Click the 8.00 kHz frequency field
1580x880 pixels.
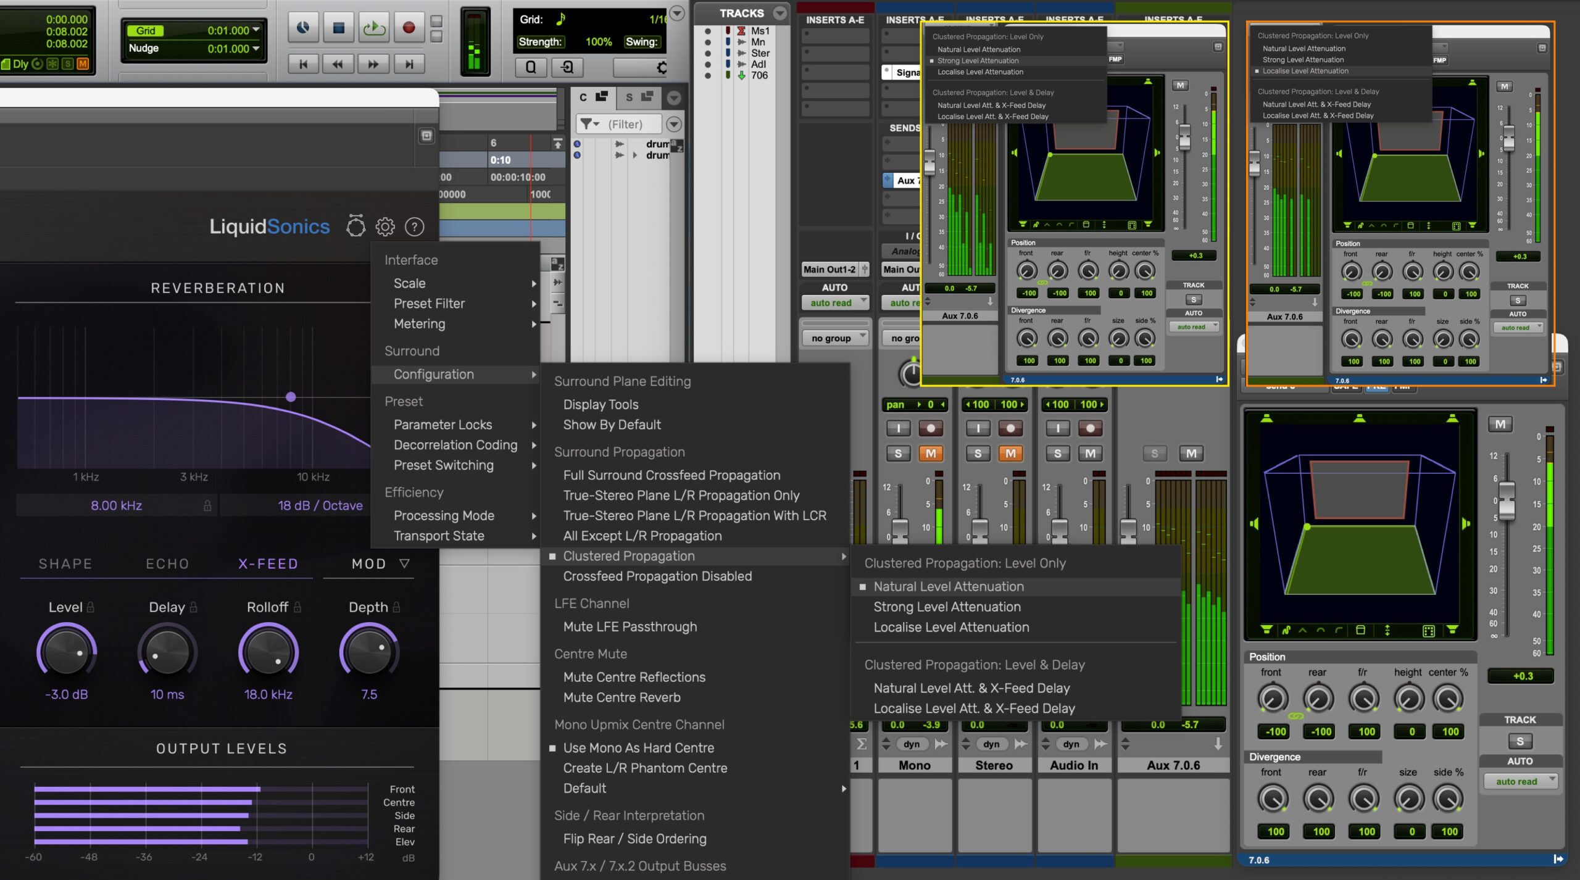116,505
